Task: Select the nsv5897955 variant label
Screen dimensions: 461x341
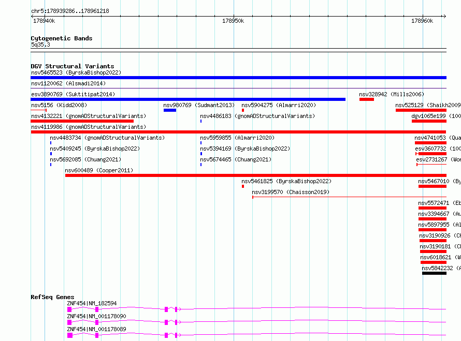Action: pyautogui.click(x=440, y=225)
